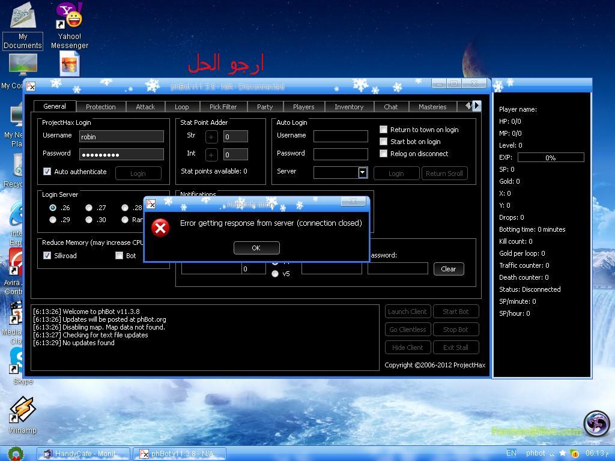Screen dimensions: 615x461
Task: Click the EN language indicator in taskbar
Action: [511, 453]
